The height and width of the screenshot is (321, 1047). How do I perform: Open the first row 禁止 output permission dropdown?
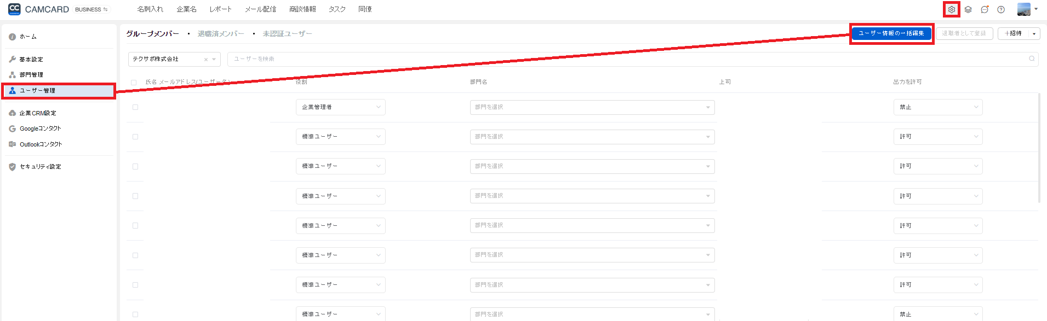[x=937, y=107]
